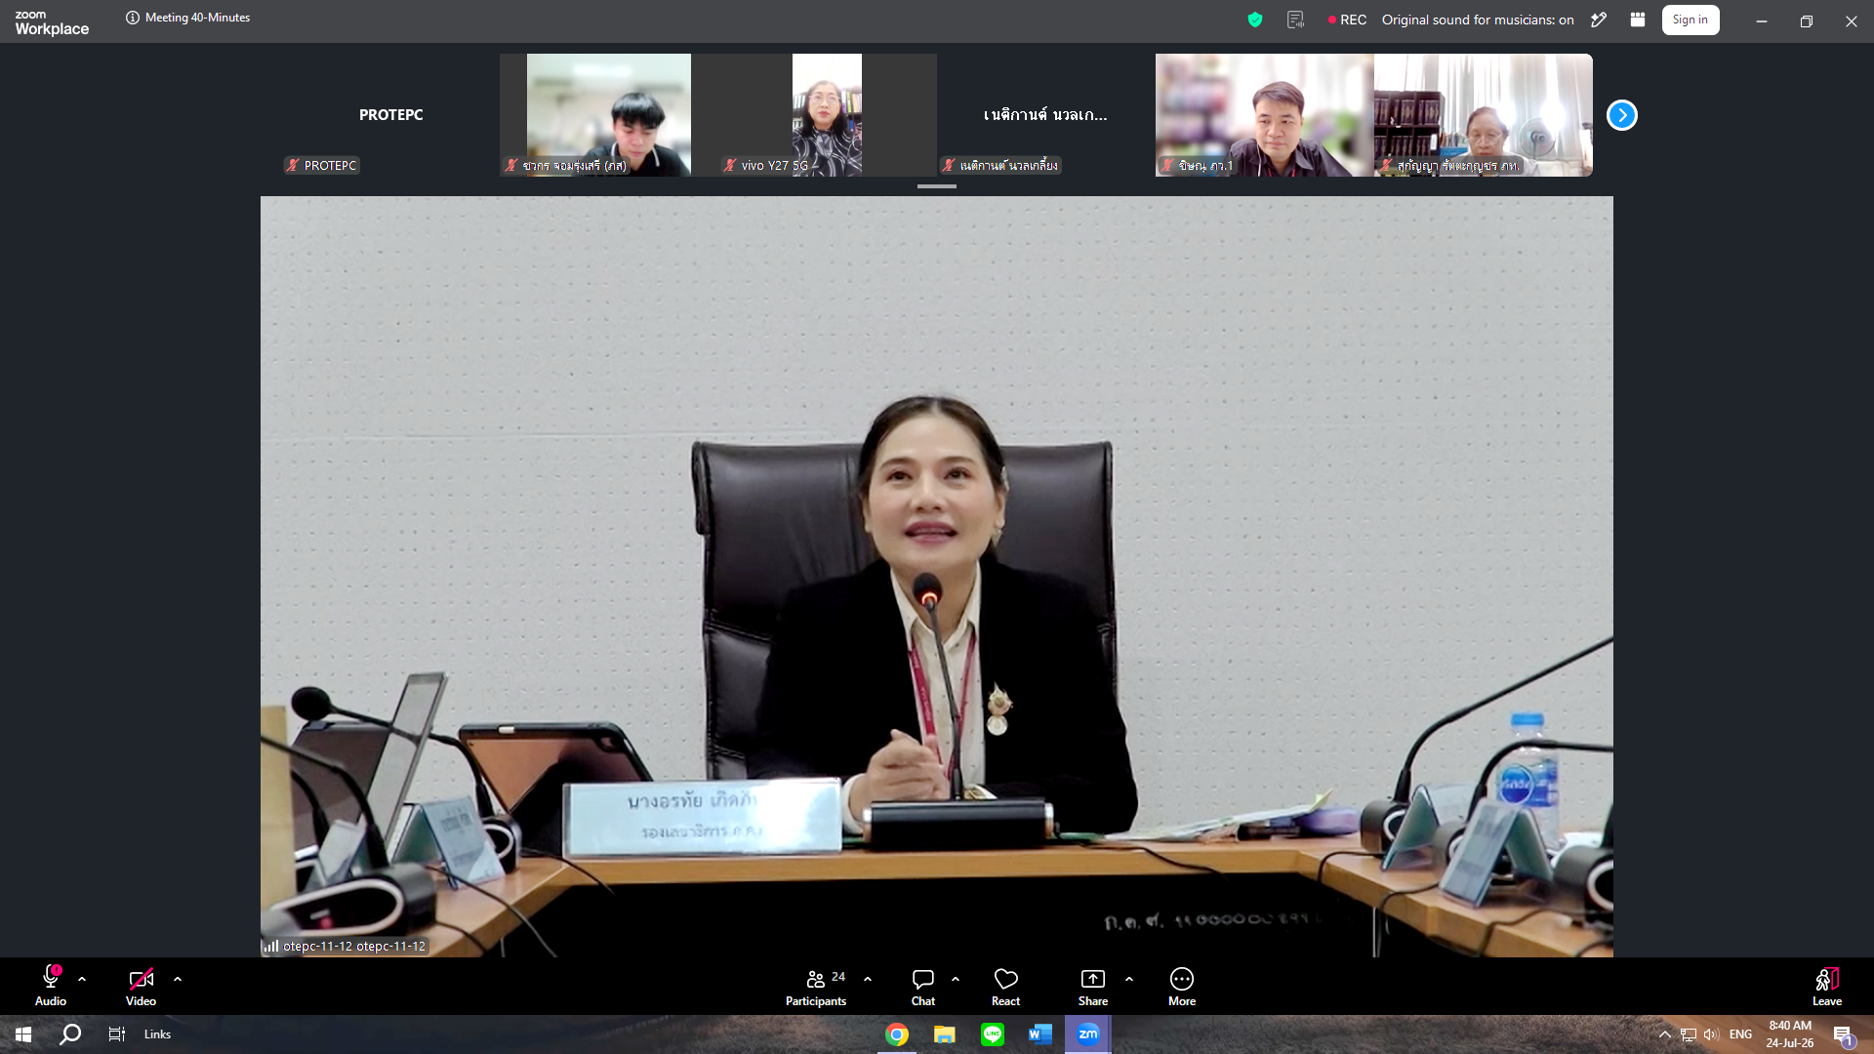Open the More options menu

(1182, 986)
